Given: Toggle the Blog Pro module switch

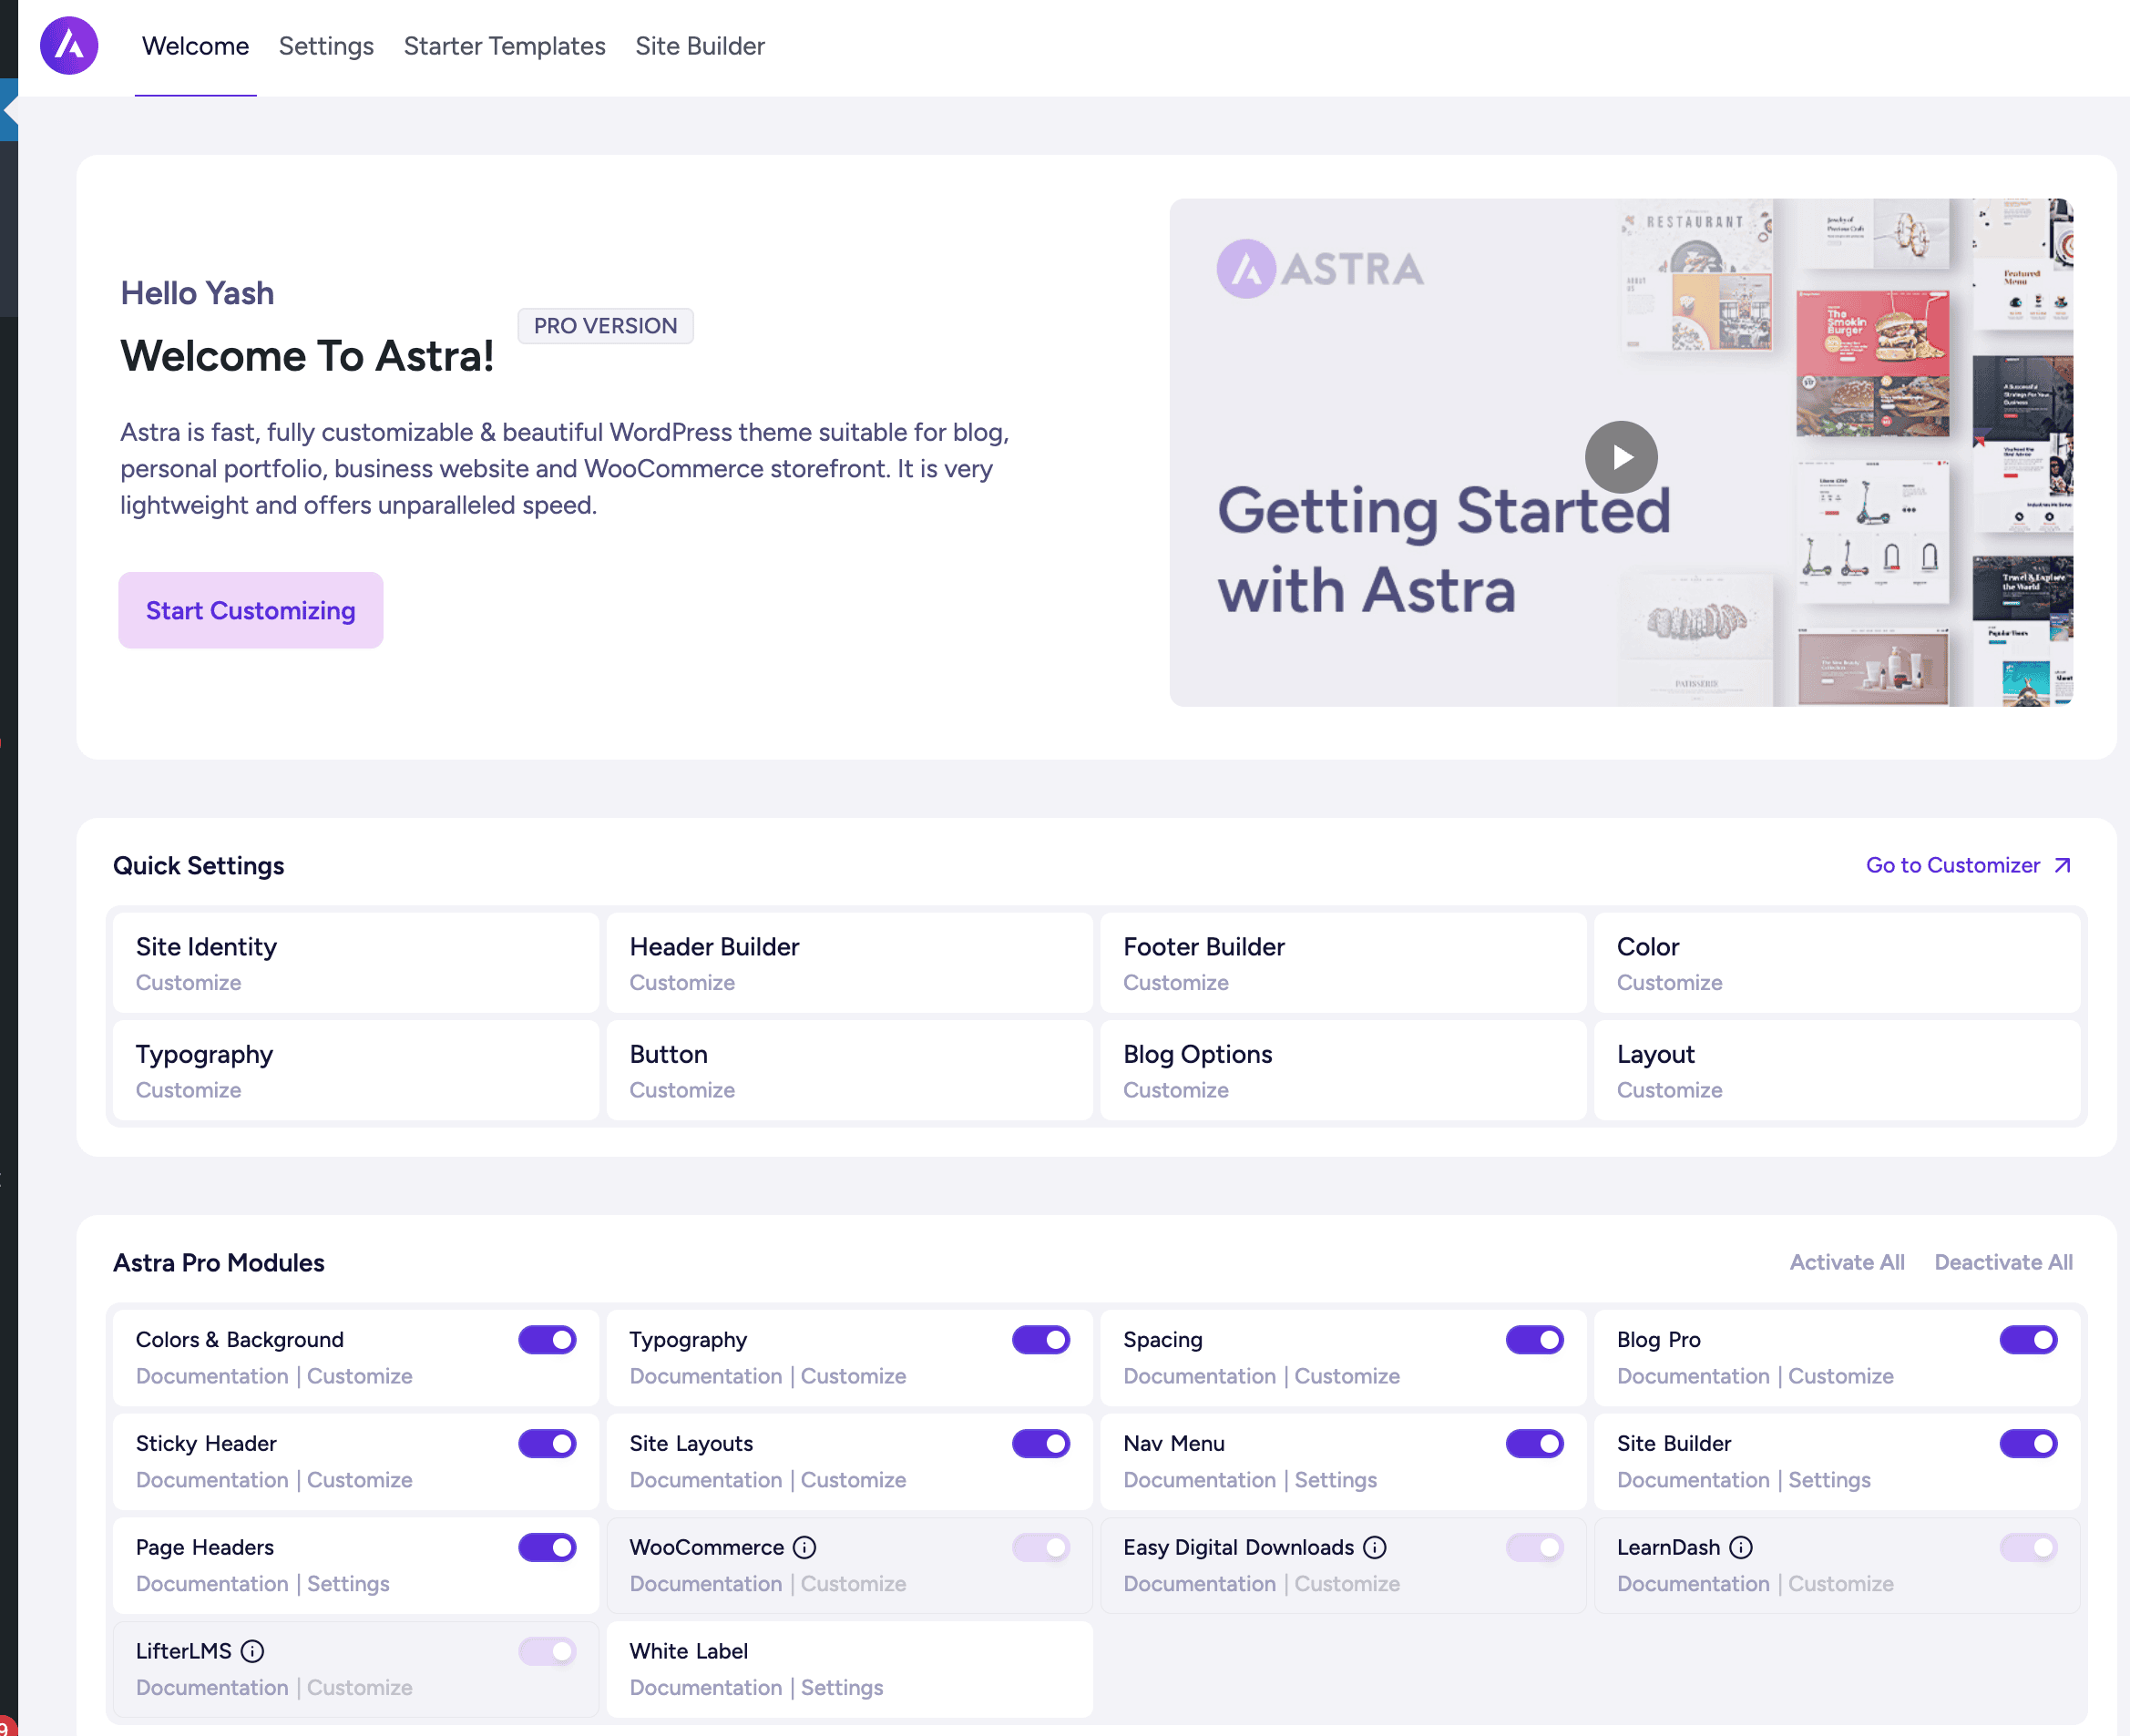Looking at the screenshot, I should pos(2028,1339).
